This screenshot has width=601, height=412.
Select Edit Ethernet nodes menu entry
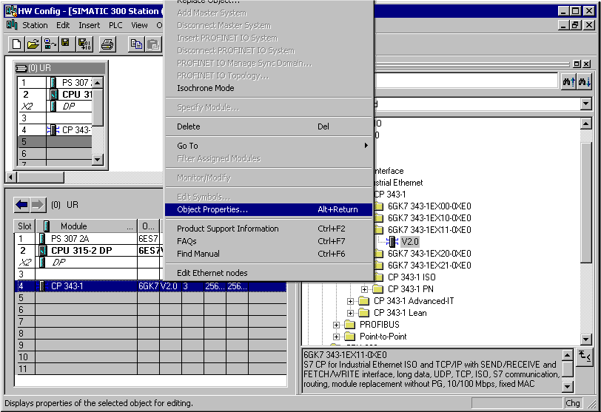(212, 273)
